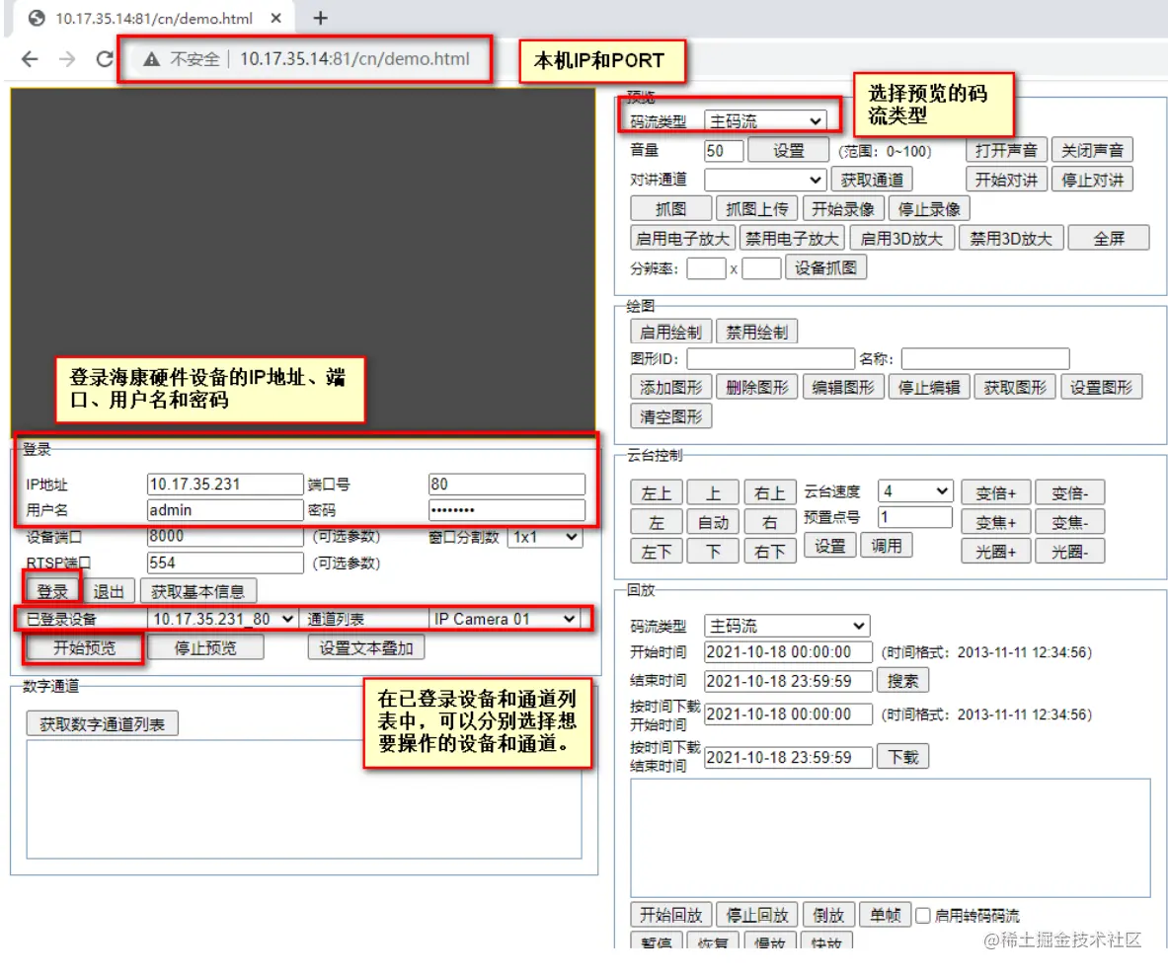Open the 云台速度 dropdown

914,490
